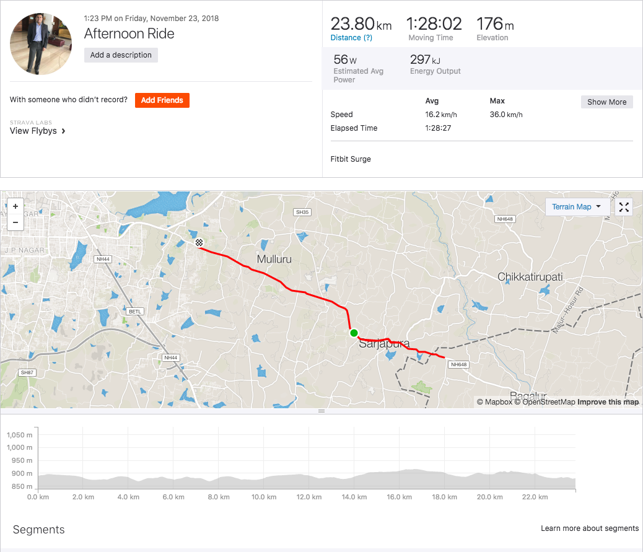Open the Terrain Map dropdown
This screenshot has width=643, height=552.
577,207
